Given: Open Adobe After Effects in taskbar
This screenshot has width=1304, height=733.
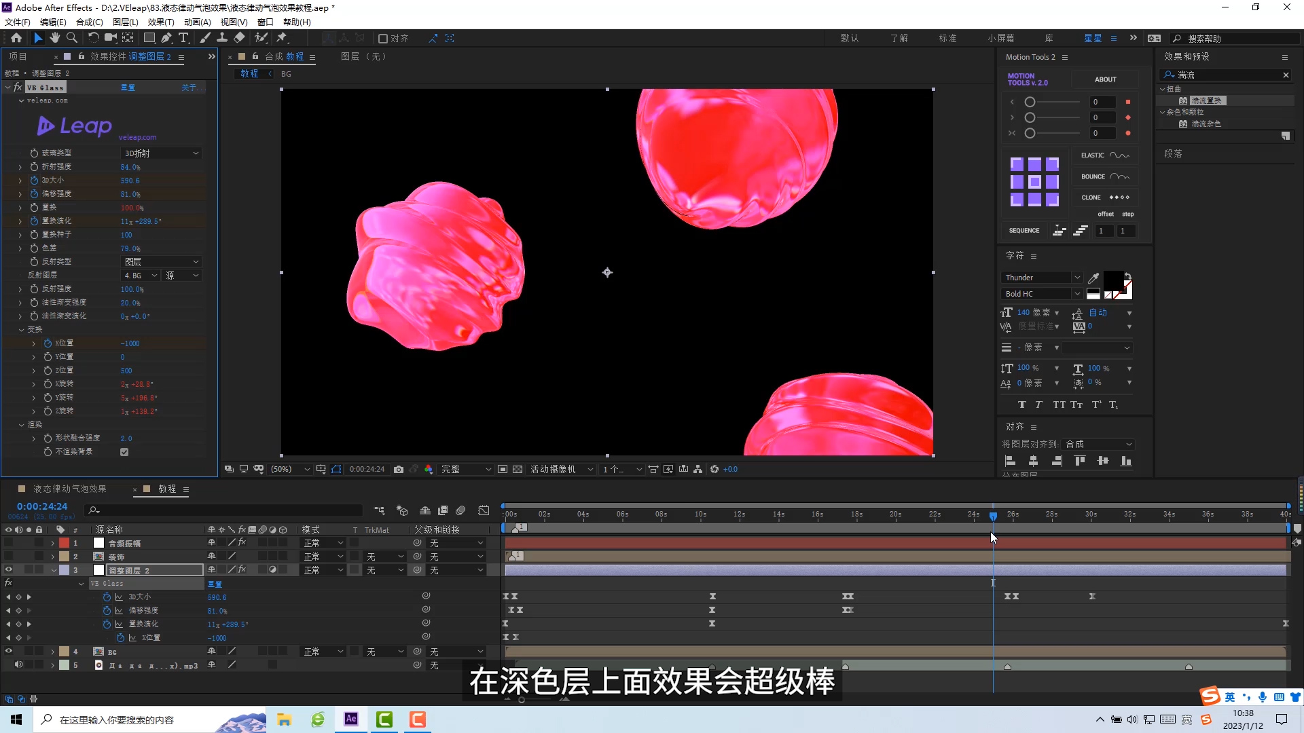Looking at the screenshot, I should pyautogui.click(x=351, y=719).
